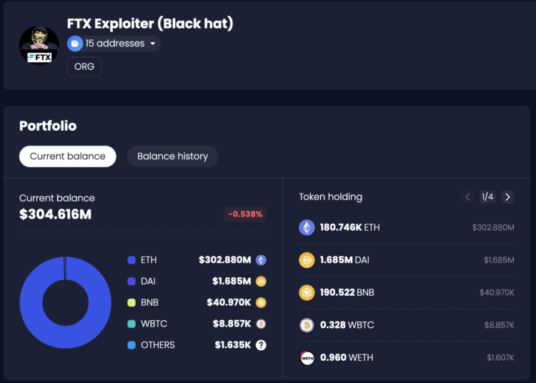The image size is (536, 383).
Task: Click the BNB legend label
Action: 150,303
